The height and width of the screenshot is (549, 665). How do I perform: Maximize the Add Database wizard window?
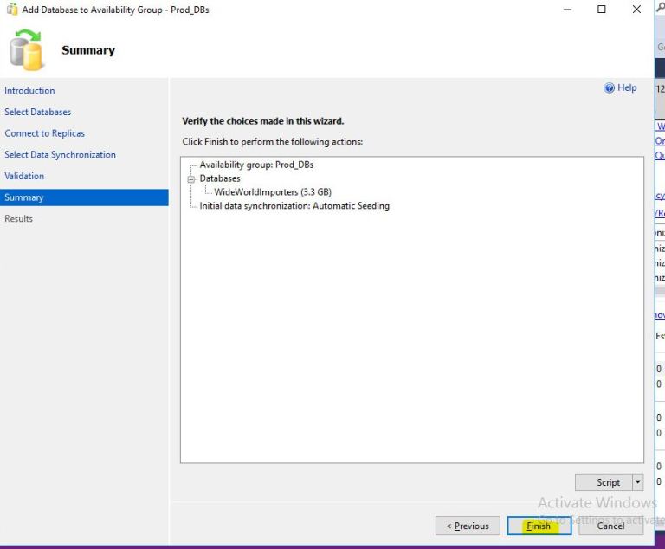602,10
